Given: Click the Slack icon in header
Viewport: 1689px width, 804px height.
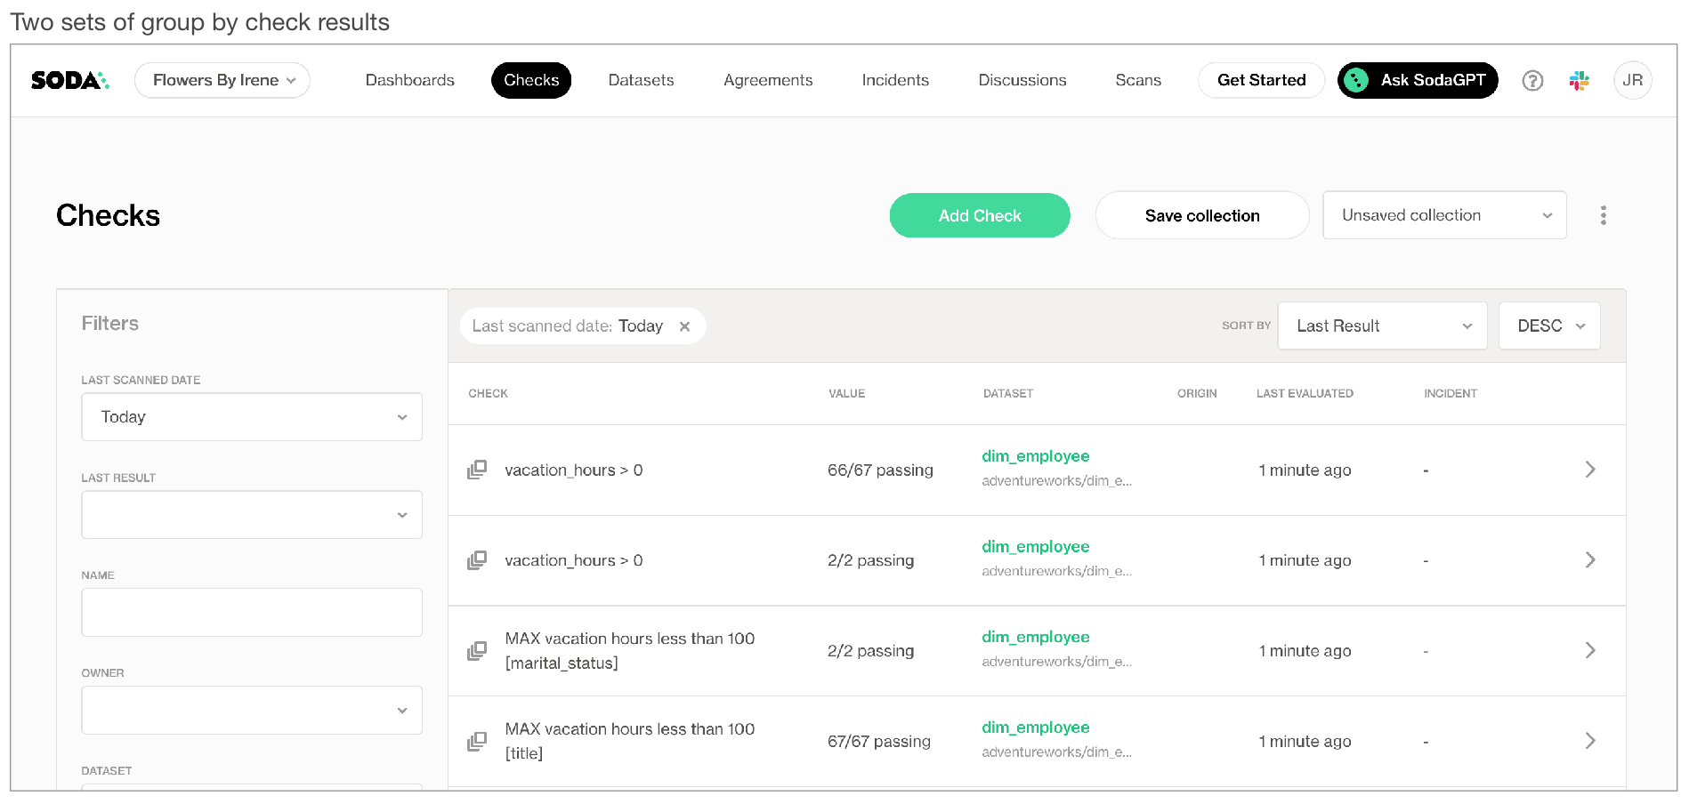Looking at the screenshot, I should [1580, 81].
